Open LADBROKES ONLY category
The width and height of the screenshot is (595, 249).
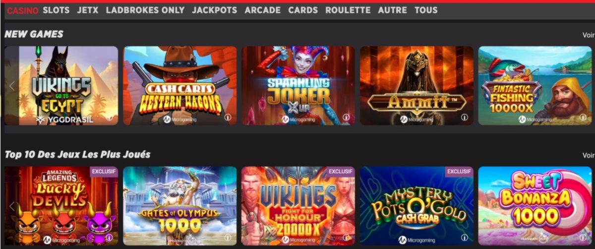145,10
